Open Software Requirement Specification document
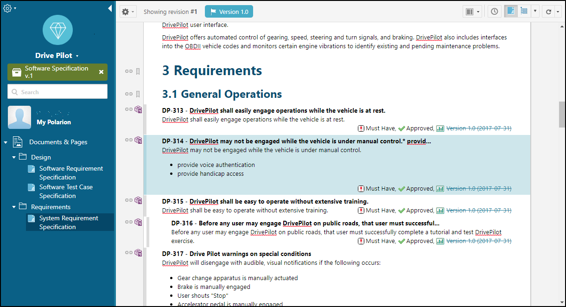The image size is (566, 307). 71,173
